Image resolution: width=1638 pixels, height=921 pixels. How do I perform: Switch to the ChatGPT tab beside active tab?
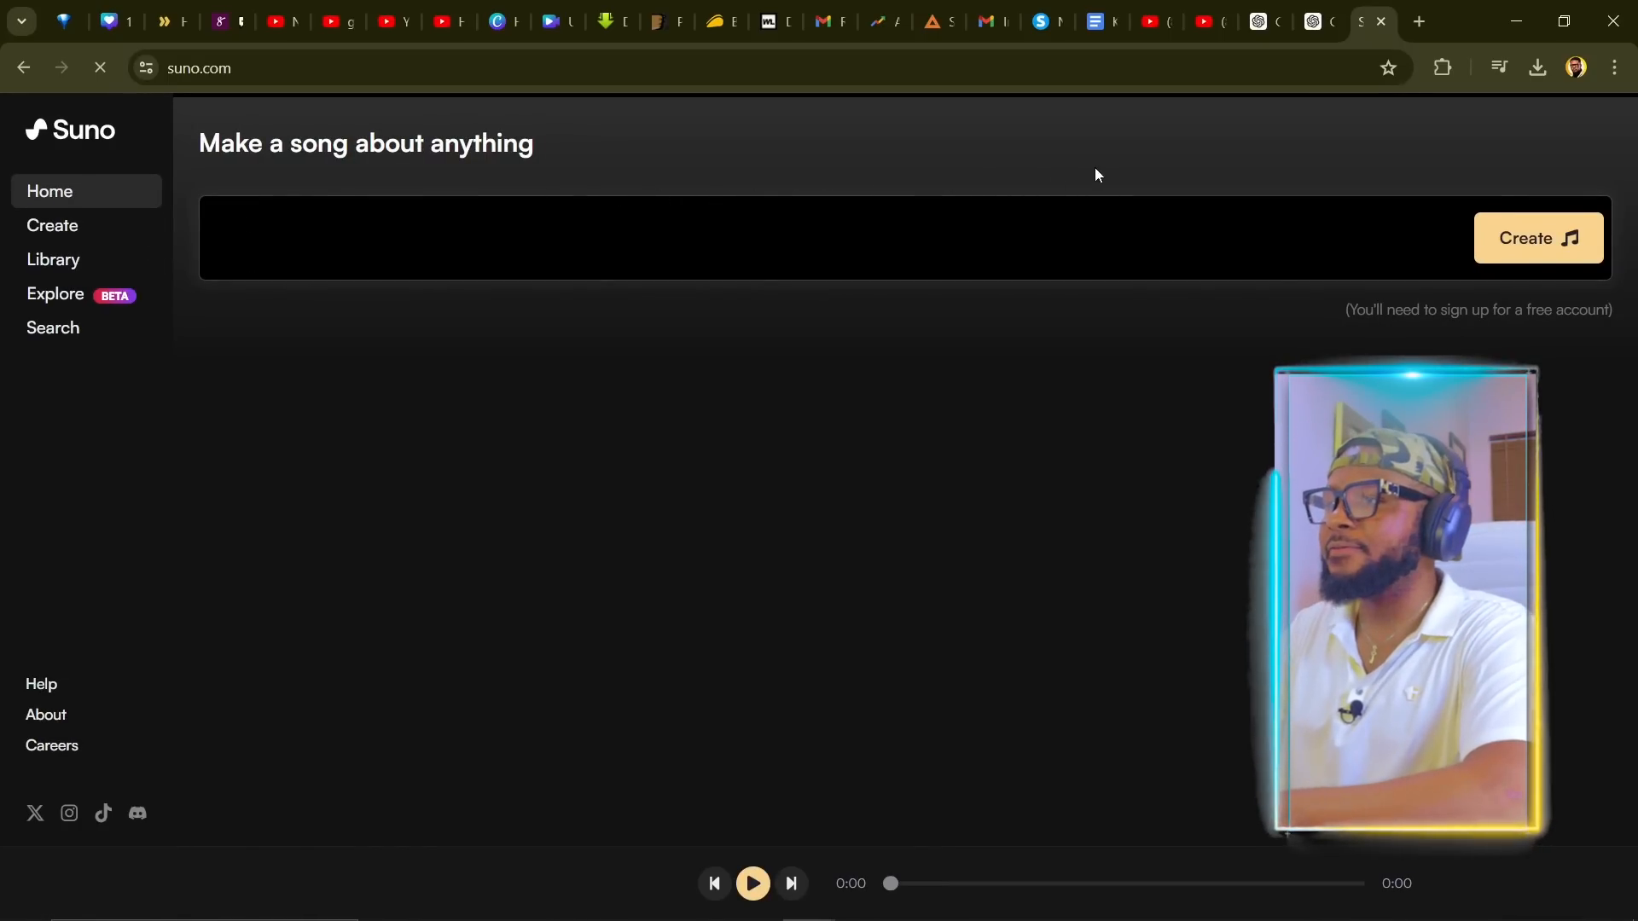[1320, 21]
